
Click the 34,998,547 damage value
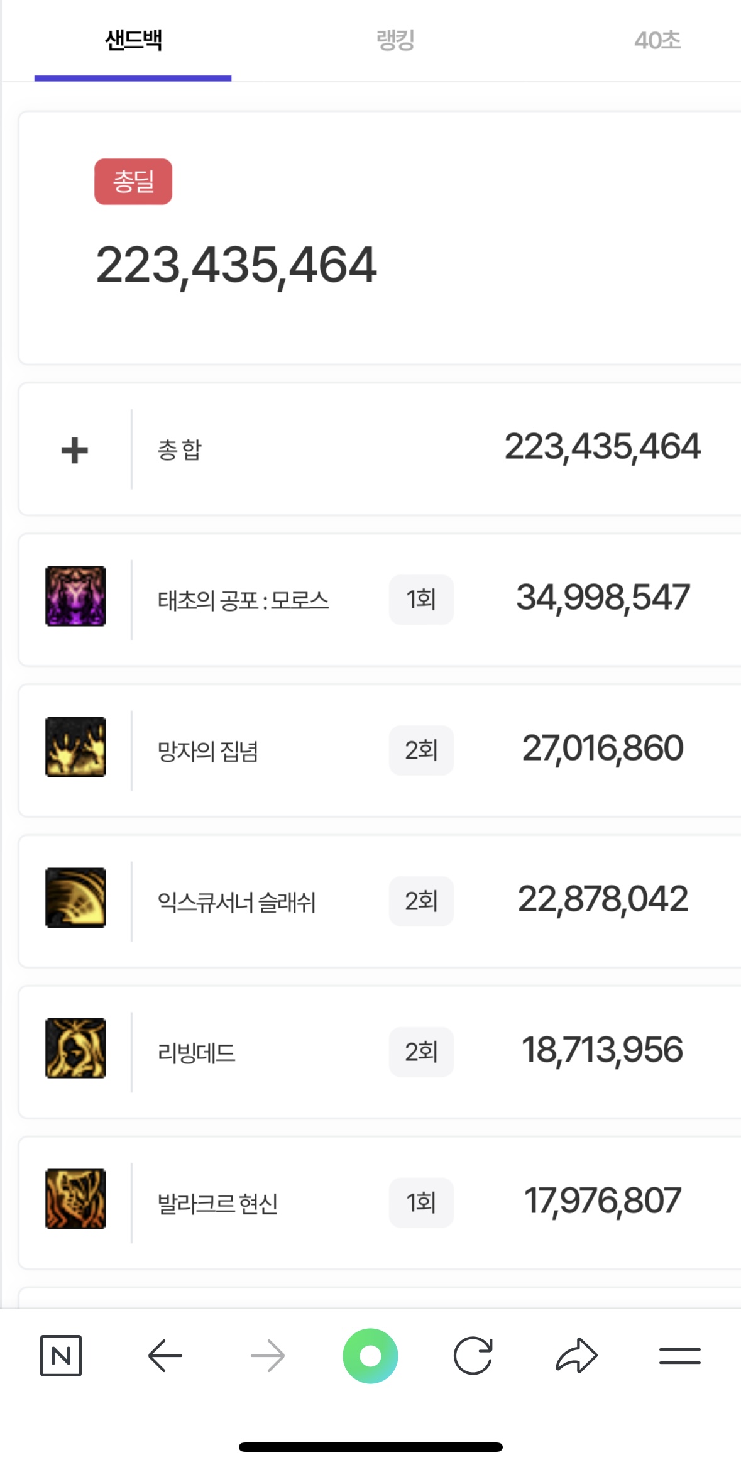(x=603, y=597)
